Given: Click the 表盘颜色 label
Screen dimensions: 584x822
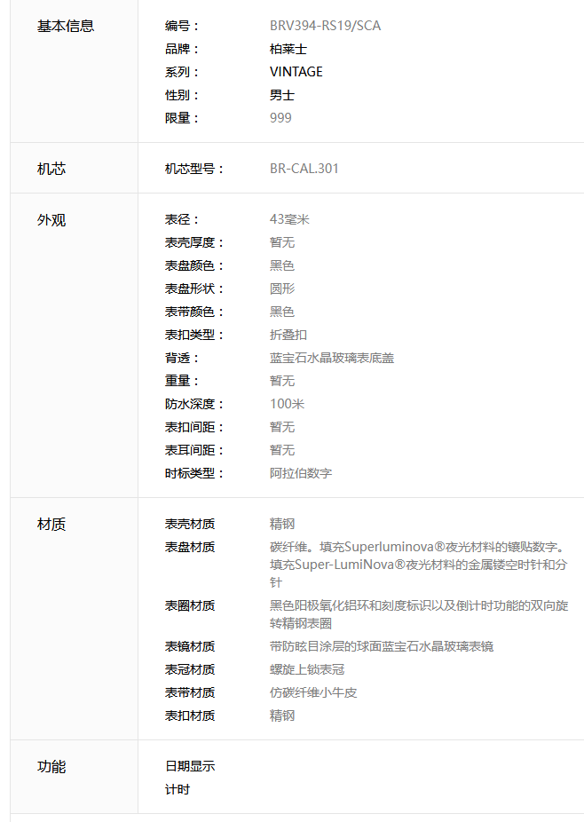Looking at the screenshot, I should coord(194,265).
